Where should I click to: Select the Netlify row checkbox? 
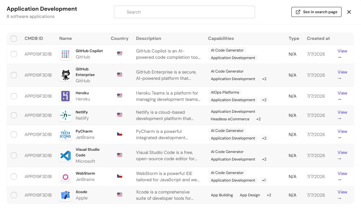coord(14,115)
